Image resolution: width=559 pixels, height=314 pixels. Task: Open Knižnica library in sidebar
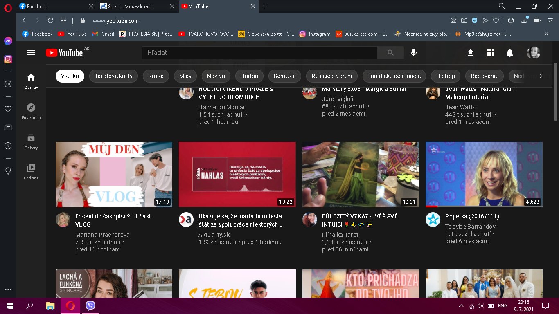tap(31, 172)
